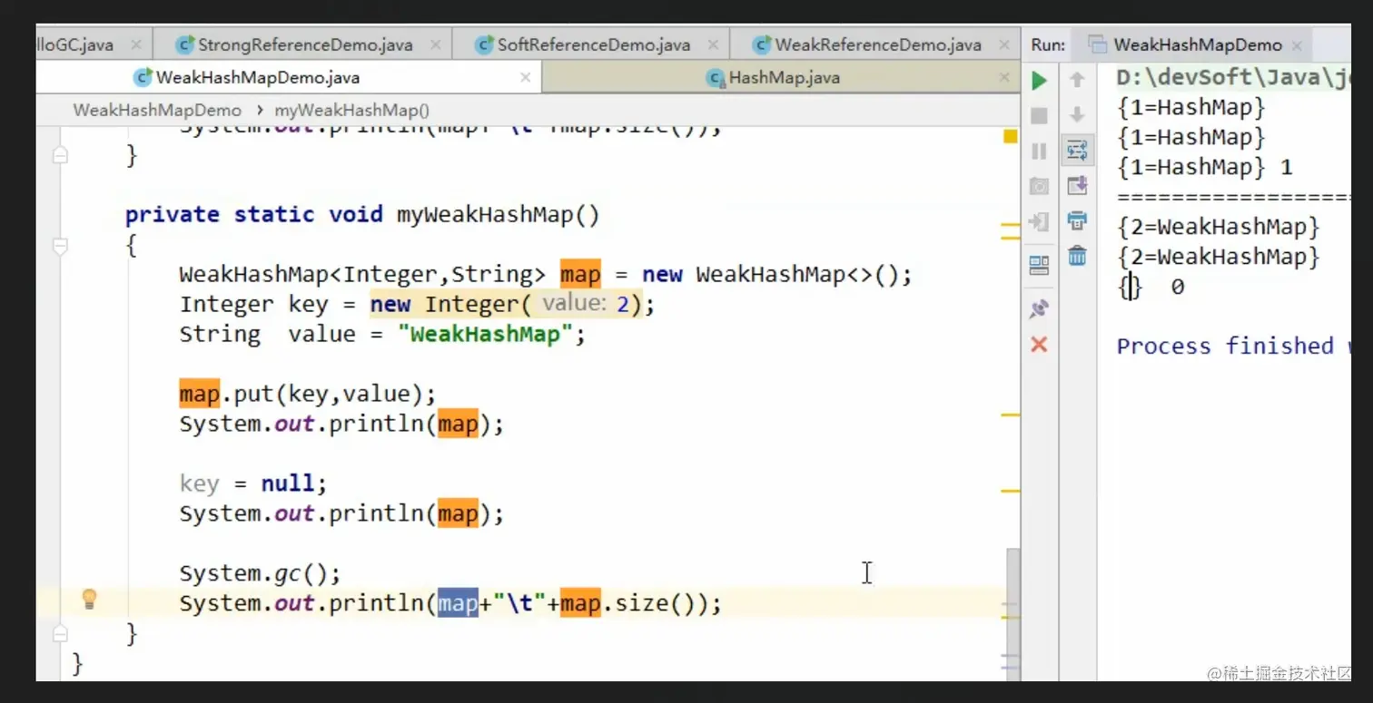
Task: Click the Down the stack trace arrow
Action: (1077, 115)
